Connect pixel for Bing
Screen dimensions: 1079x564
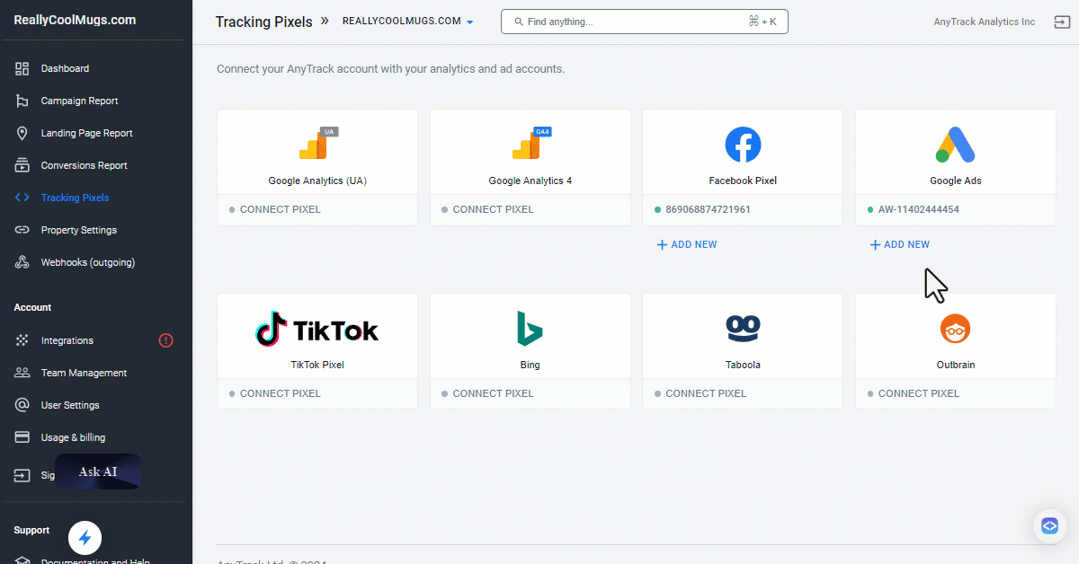493,393
